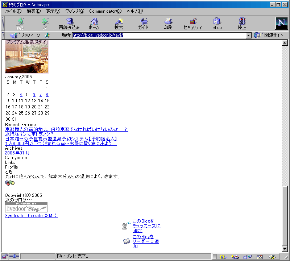Select the January,2005 calendar heading
The height and width of the screenshot is (261, 290).
[18, 77]
